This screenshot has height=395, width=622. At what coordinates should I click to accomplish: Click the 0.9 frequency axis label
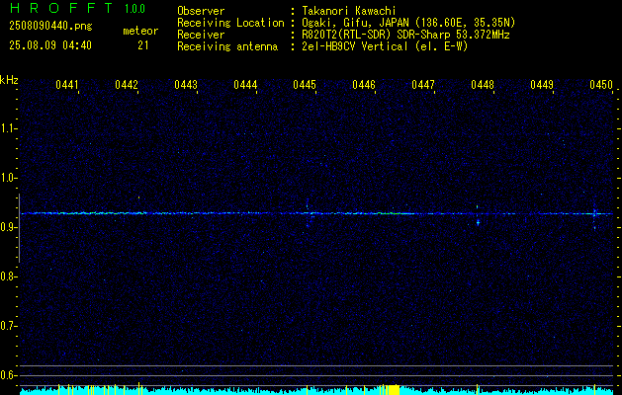(x=8, y=227)
